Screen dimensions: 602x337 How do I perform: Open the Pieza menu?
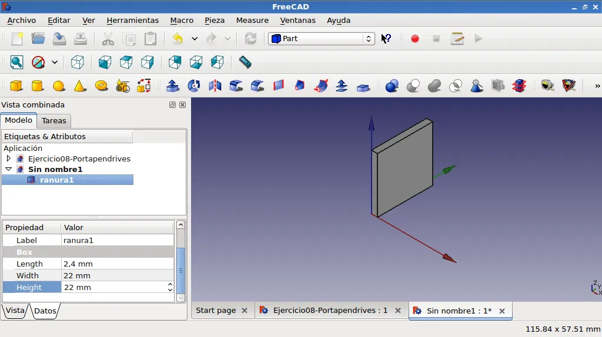(215, 21)
